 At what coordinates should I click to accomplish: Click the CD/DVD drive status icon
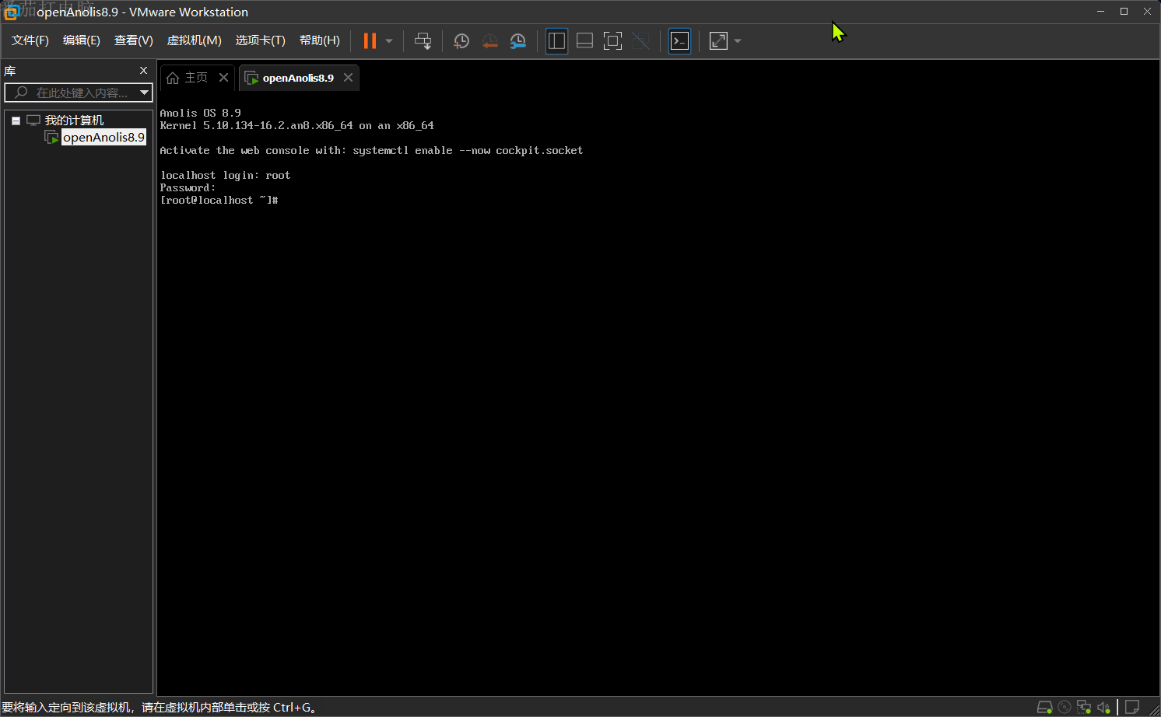coord(1065,707)
